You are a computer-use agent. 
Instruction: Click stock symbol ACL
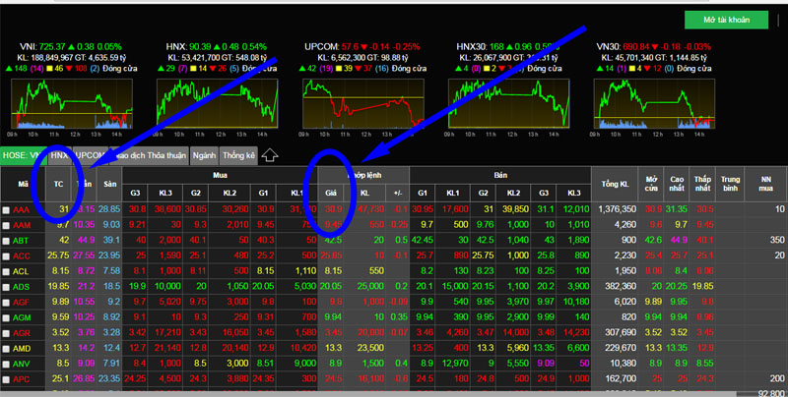21,271
